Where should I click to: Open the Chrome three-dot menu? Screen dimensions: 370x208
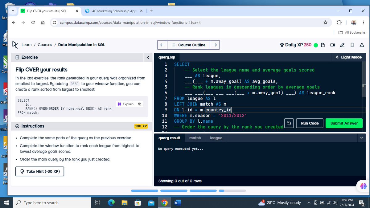click(x=363, y=22)
